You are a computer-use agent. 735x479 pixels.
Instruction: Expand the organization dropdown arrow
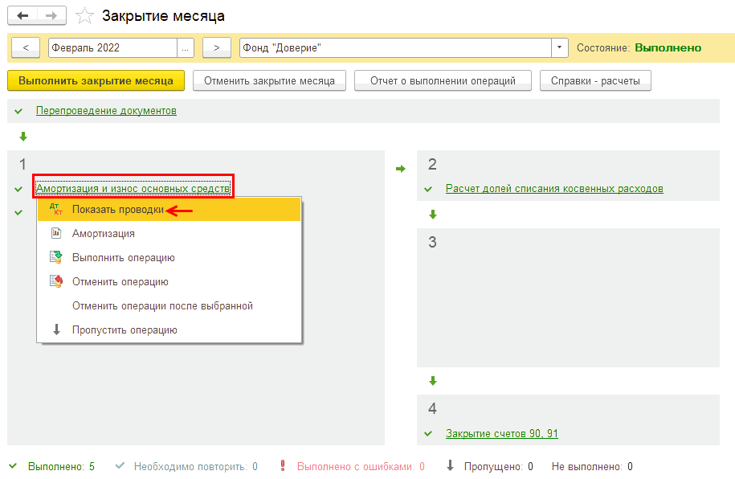click(559, 48)
